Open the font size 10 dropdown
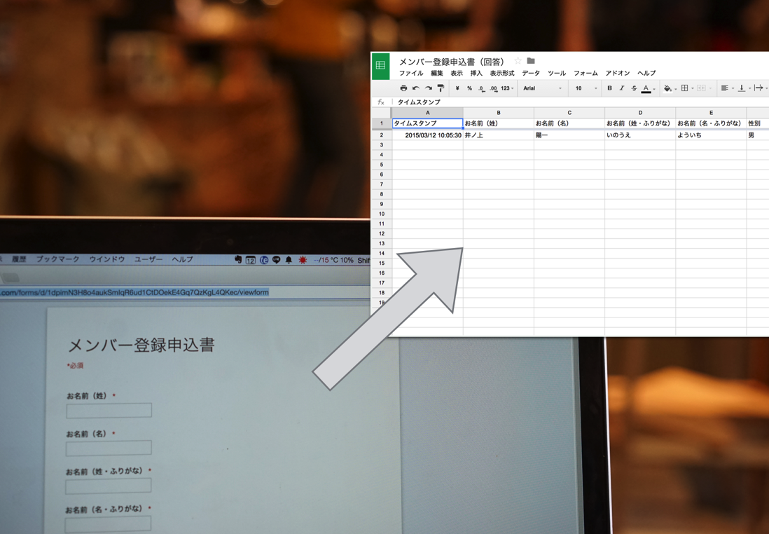The width and height of the screenshot is (769, 534). coord(586,88)
